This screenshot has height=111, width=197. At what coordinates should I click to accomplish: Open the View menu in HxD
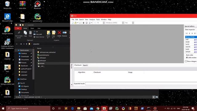[86, 19]
